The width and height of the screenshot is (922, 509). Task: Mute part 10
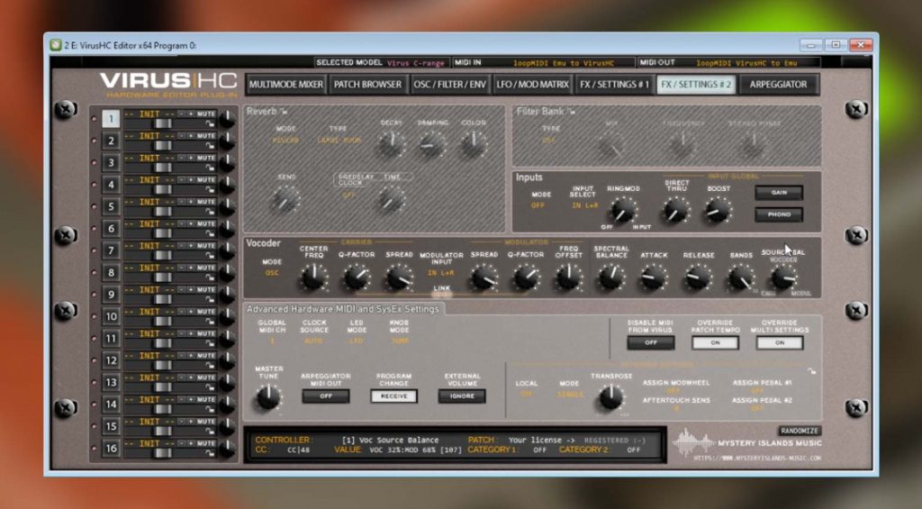coord(206,312)
